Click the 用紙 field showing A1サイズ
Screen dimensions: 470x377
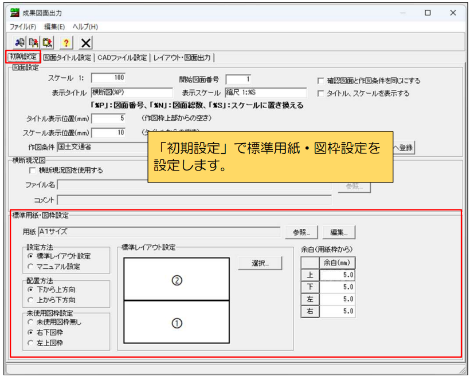coord(159,232)
